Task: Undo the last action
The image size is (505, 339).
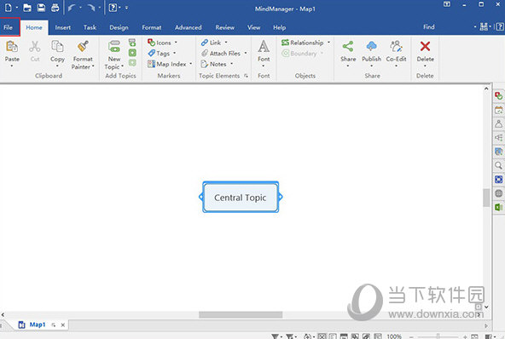Action: coord(72,8)
